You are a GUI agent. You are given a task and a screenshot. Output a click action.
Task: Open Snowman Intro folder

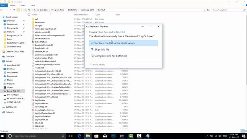point(14,47)
